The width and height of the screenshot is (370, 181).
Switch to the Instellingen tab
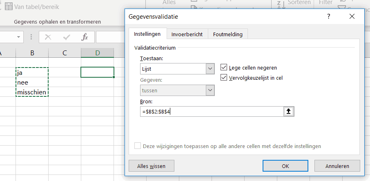click(147, 34)
